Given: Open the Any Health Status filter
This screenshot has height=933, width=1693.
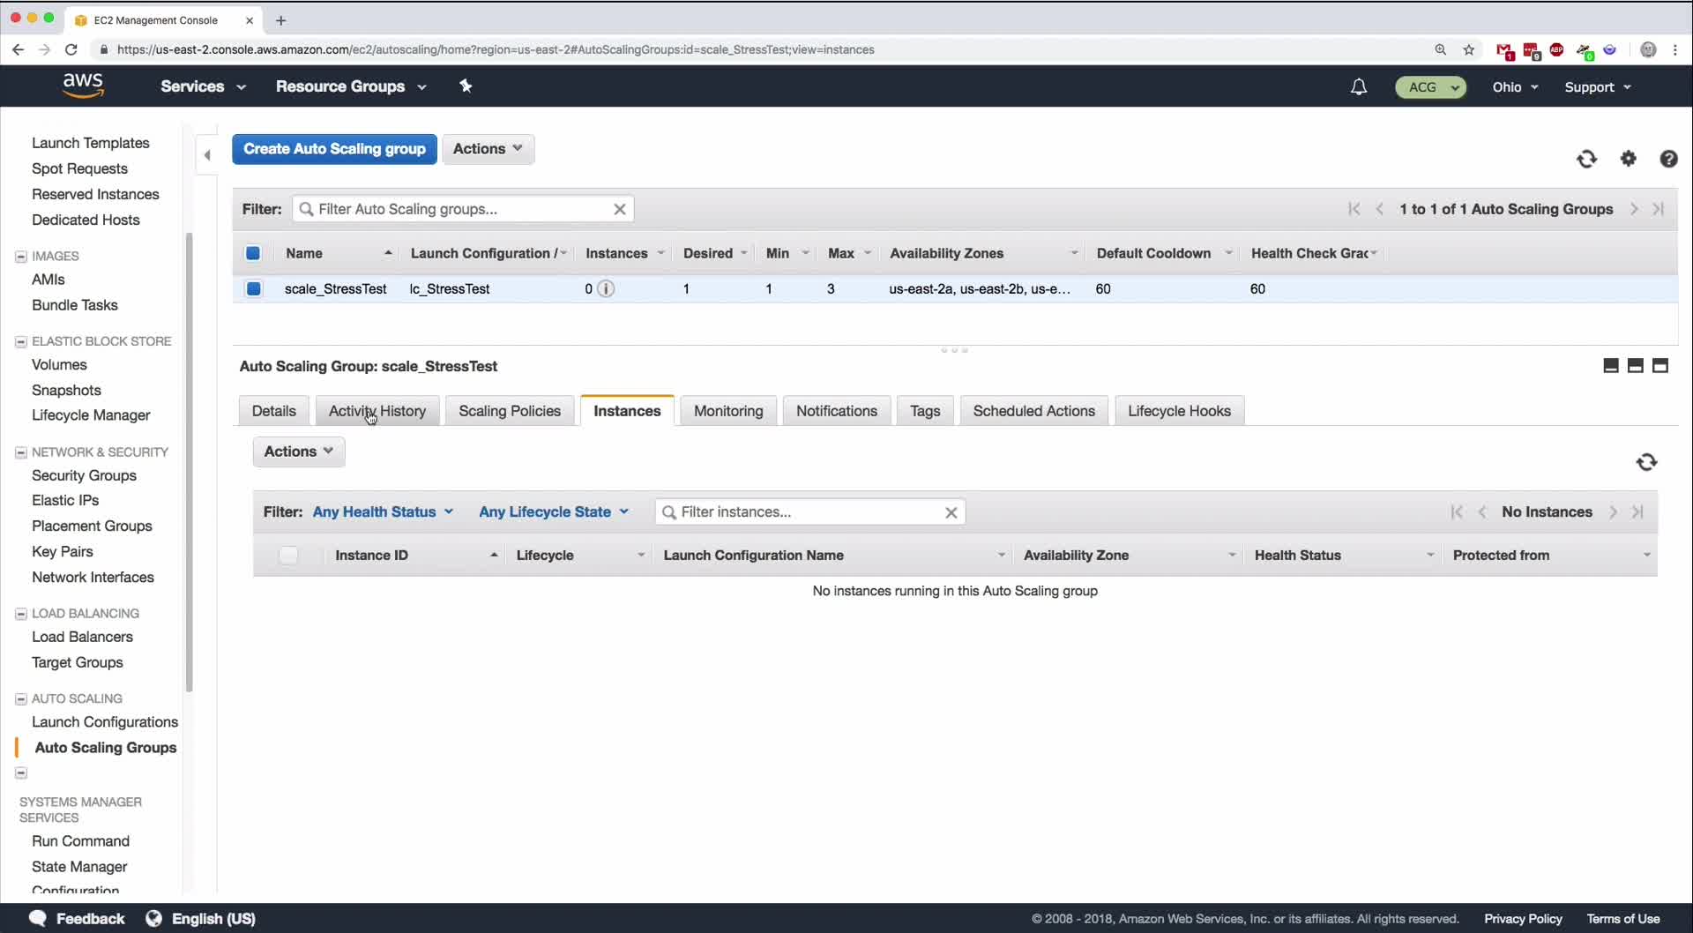Looking at the screenshot, I should 383,512.
